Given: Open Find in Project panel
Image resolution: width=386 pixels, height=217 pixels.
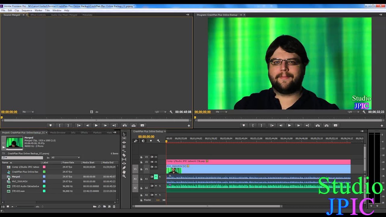Looking at the screenshot, I should pyautogui.click(x=99, y=206).
